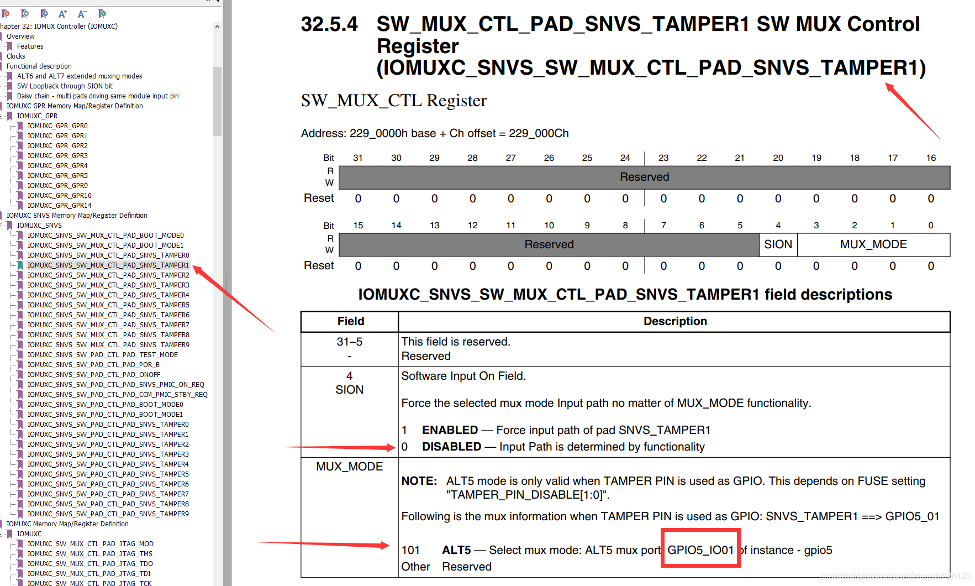
Task: Click the add new bookmark toolbar icon
Action: pyautogui.click(x=25, y=14)
